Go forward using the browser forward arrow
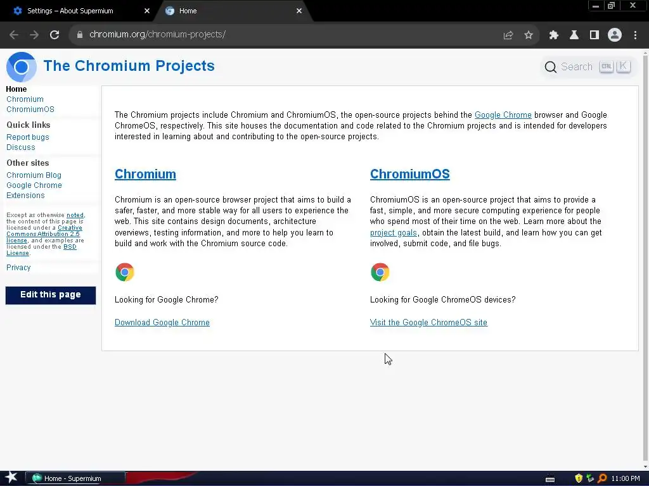Screen dimensions: 649x486 [x=34, y=35]
